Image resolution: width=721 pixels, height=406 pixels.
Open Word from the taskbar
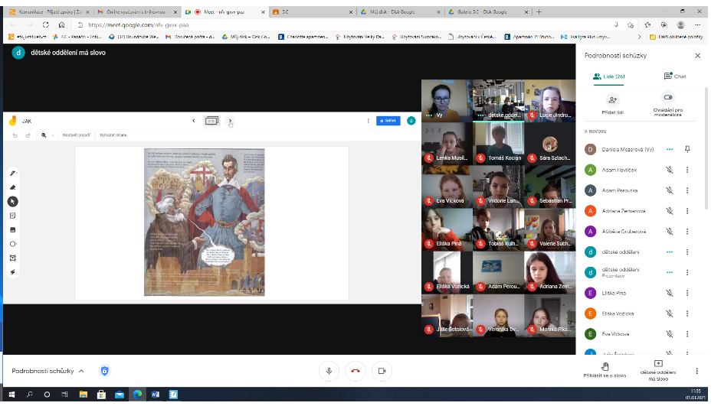[x=155, y=394]
